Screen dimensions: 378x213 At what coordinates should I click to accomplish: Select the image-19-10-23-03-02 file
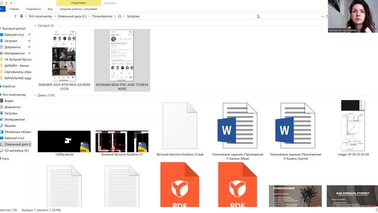353,125
